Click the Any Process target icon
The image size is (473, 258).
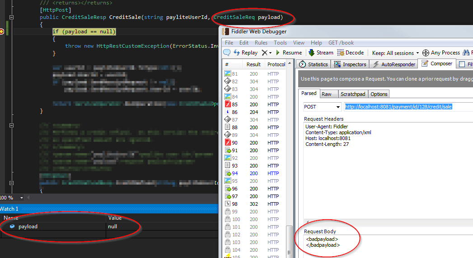pyautogui.click(x=426, y=53)
